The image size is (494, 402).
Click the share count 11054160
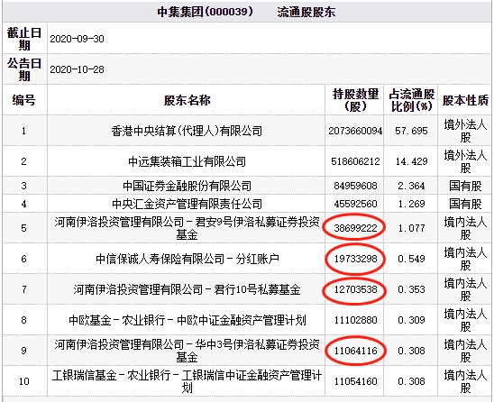(355, 381)
